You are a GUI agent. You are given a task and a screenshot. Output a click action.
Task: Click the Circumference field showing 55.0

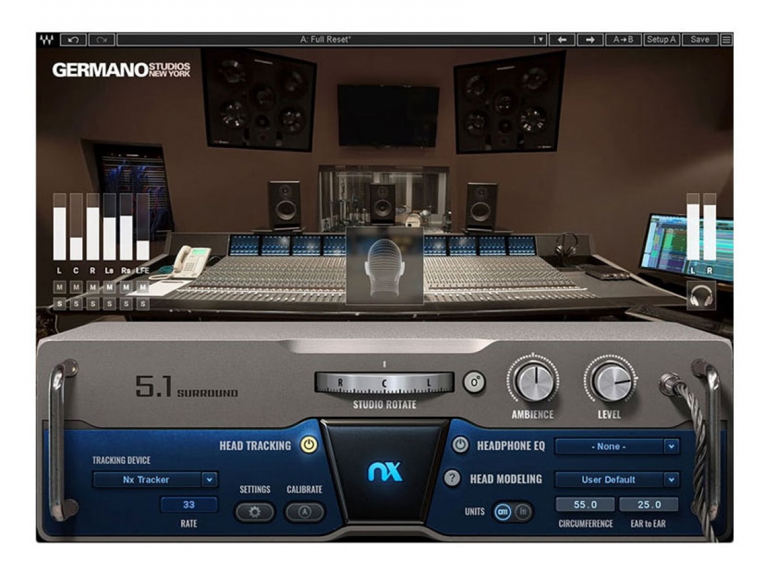[x=585, y=505]
